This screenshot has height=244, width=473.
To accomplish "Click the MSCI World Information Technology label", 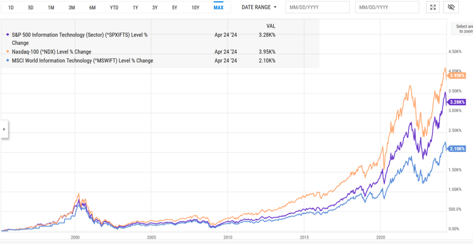I will pyautogui.click(x=82, y=61).
